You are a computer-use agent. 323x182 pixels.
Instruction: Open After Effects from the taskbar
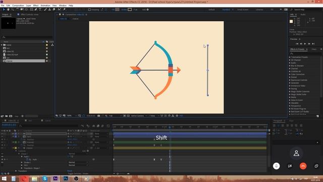pos(55,178)
